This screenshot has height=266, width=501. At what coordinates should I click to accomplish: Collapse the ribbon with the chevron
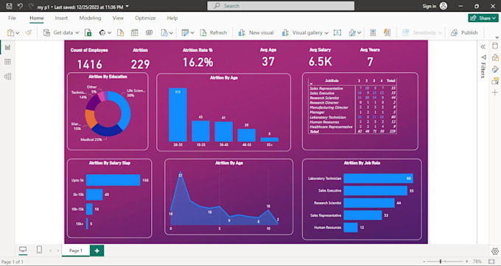coord(497,37)
